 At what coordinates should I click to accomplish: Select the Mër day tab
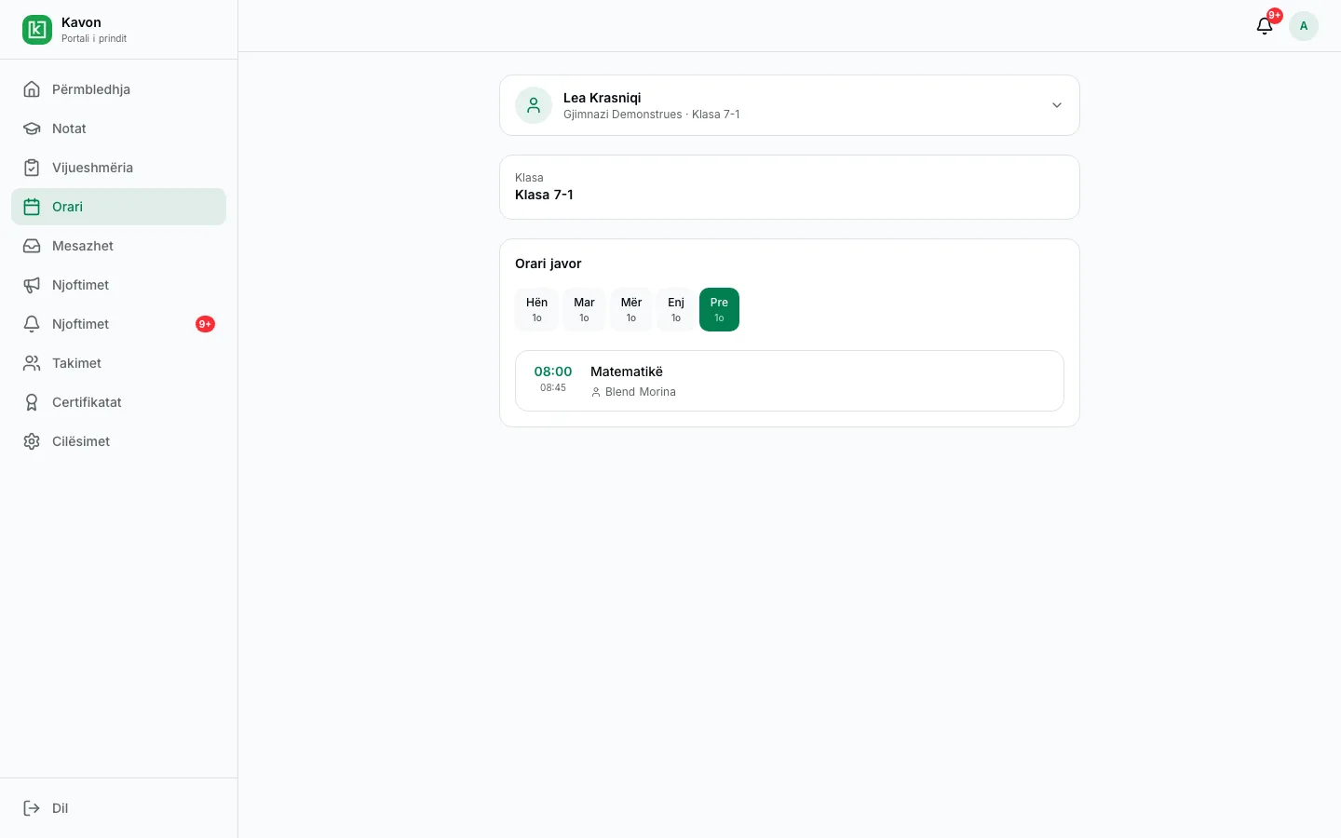[x=631, y=309]
